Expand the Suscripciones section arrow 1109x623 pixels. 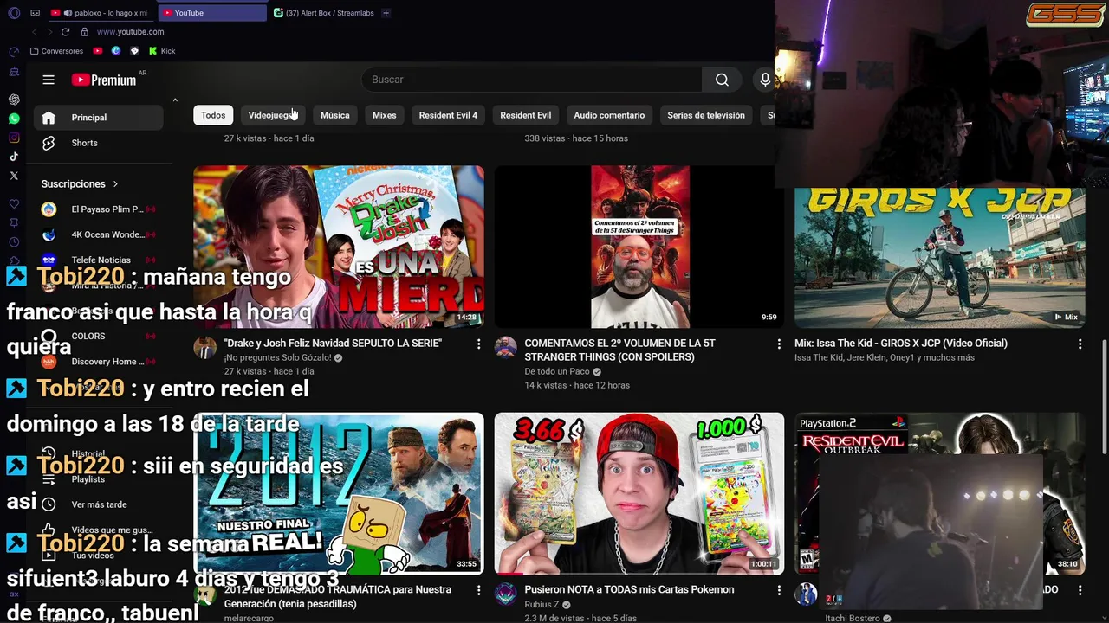click(x=115, y=184)
